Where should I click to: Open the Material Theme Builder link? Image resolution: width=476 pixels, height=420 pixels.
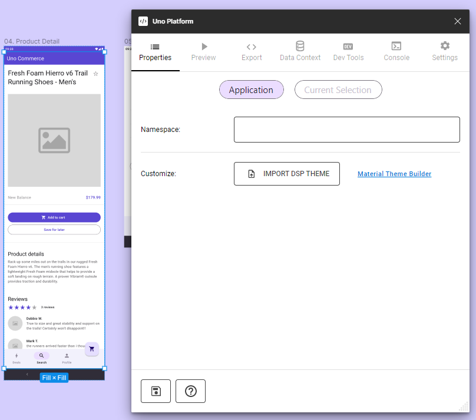394,174
